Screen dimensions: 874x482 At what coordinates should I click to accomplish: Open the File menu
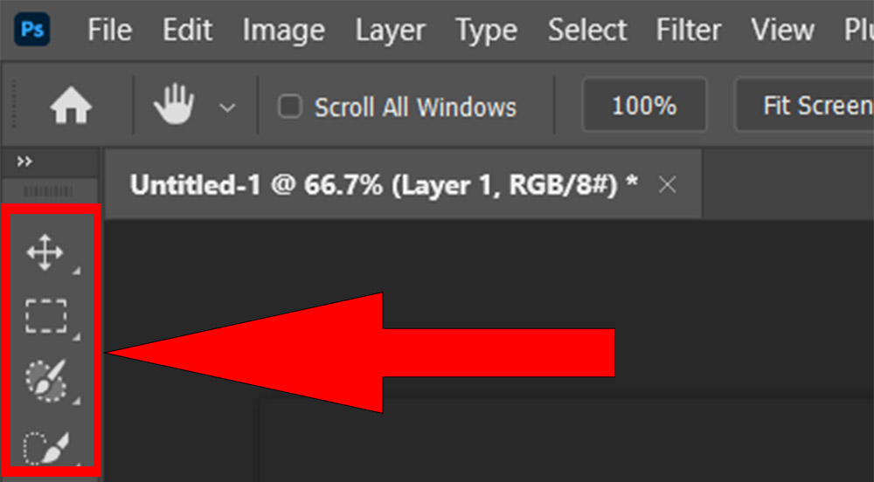110,30
